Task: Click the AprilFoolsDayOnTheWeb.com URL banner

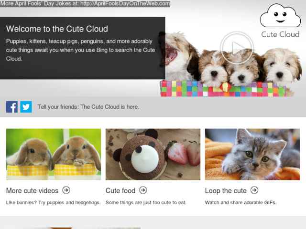Action: pyautogui.click(x=85, y=3)
